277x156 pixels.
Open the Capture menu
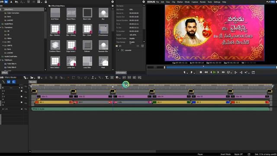[x=195, y=2]
